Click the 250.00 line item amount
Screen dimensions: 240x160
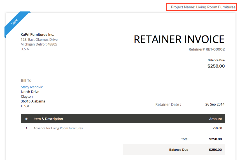click(x=217, y=128)
